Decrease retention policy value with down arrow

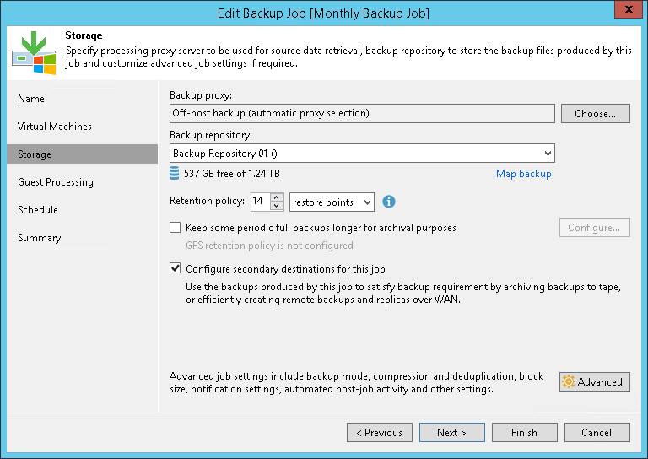click(x=277, y=207)
